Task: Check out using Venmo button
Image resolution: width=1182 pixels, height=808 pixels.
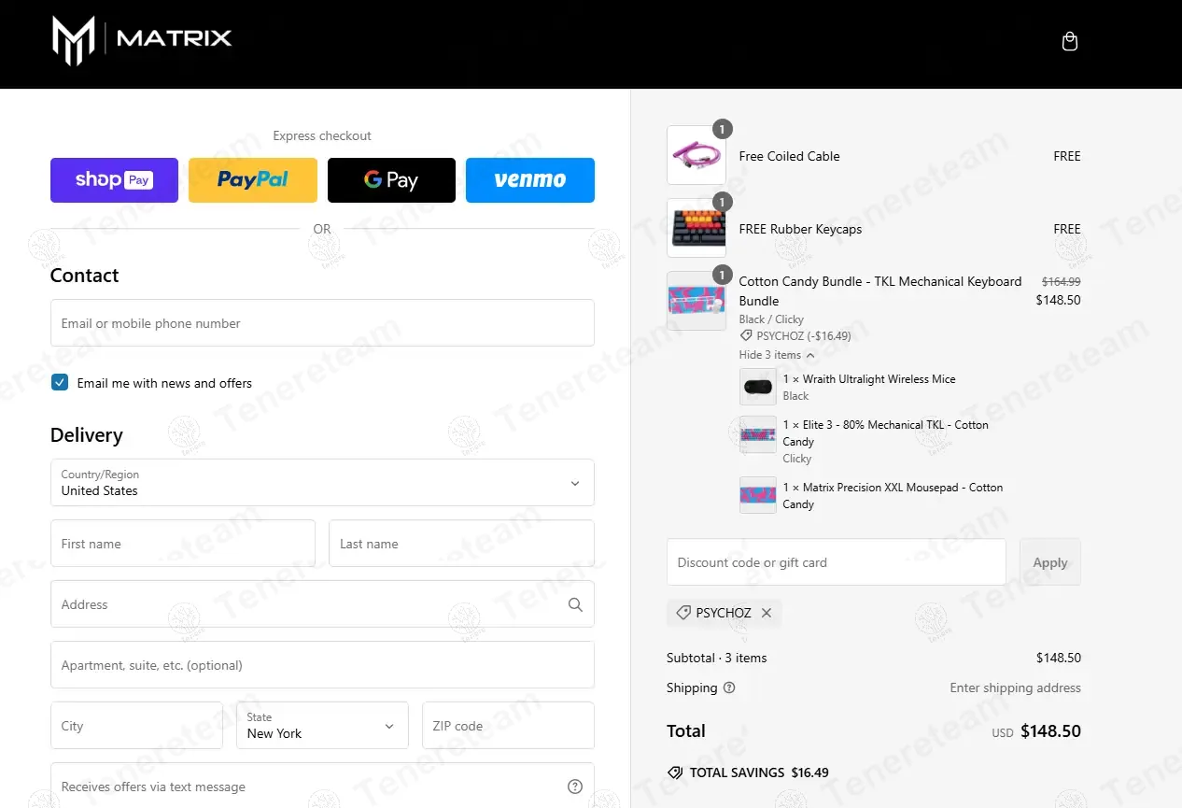Action: pos(530,180)
